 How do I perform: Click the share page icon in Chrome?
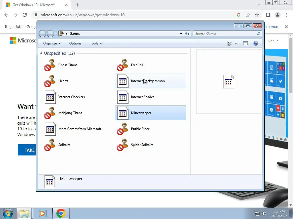coord(248,15)
